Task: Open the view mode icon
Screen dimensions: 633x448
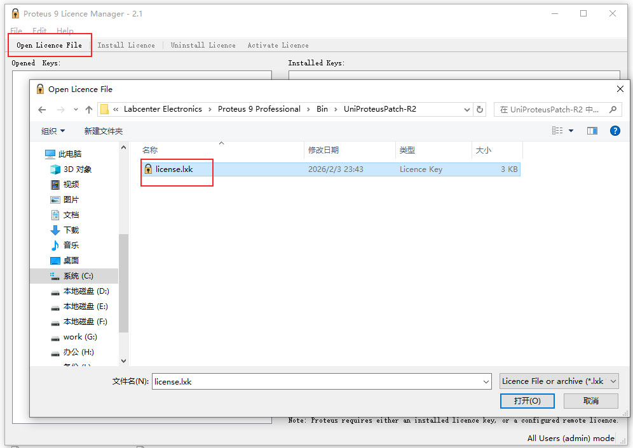Action: coord(557,131)
